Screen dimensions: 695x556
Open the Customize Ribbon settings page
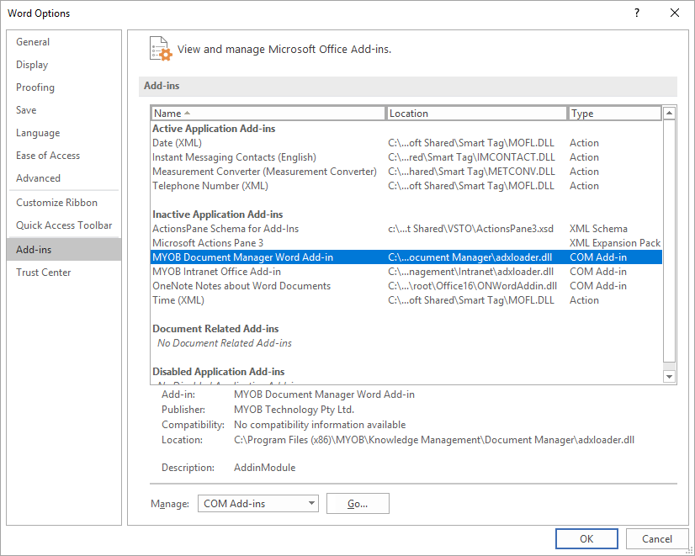54,202
